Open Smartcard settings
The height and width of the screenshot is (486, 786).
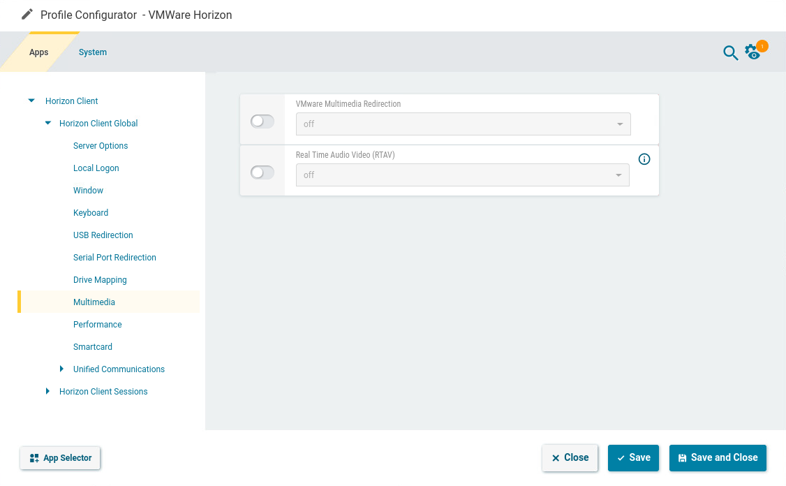coord(93,346)
